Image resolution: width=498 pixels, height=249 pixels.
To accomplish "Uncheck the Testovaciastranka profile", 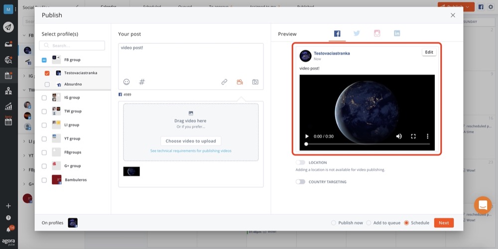I will pos(47,73).
